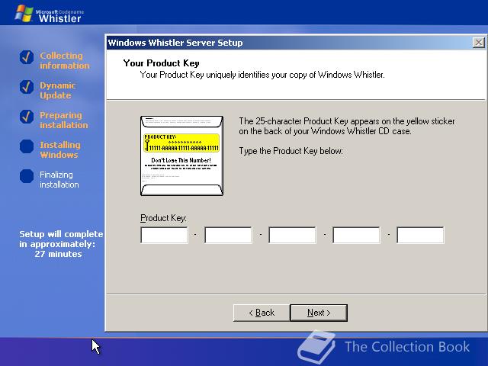The height and width of the screenshot is (366, 488).
Task: Click the 'Finalizing installation' step text
Action: (59, 180)
